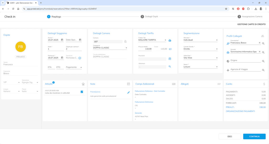Click the info icon beside Richiesta C...
The height and width of the screenshot is (144, 269).
click(80, 58)
